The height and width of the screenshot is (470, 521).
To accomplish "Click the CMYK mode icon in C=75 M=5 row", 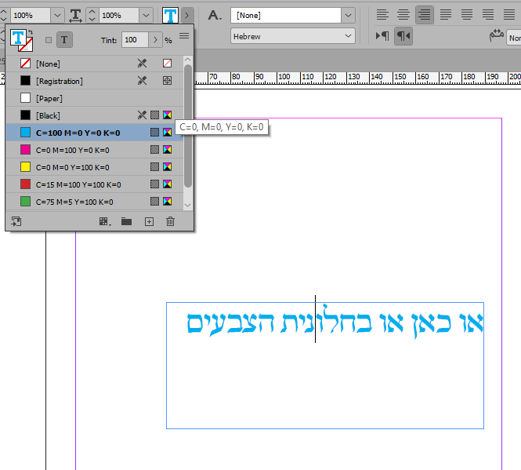I will coord(167,202).
